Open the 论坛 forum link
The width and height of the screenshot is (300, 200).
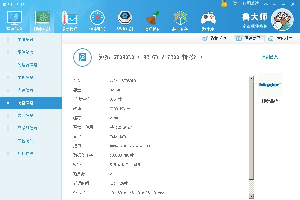click(x=235, y=3)
